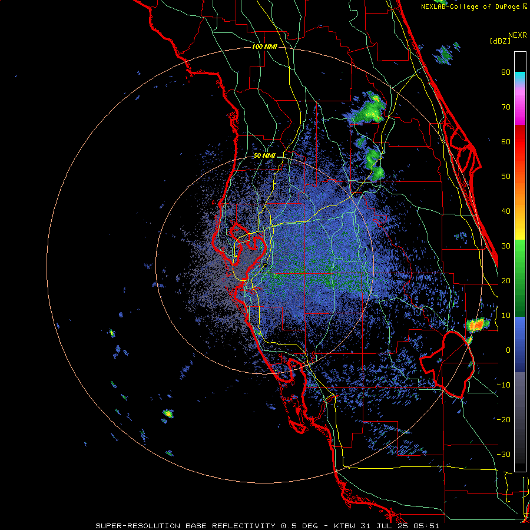Click the thick red Lake Okeechobee outline

click(448, 365)
